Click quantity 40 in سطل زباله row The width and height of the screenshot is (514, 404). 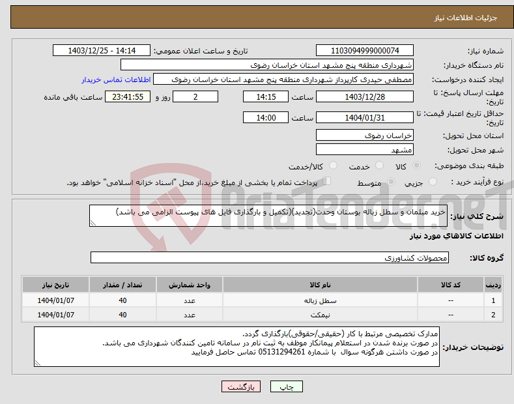[x=122, y=300]
